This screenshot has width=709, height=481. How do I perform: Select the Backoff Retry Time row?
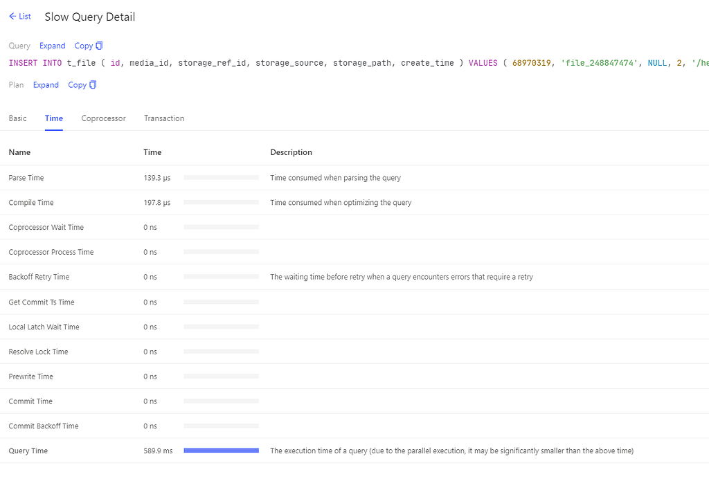coord(39,277)
